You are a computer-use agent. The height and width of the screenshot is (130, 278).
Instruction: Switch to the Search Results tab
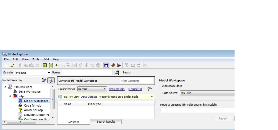(106, 122)
